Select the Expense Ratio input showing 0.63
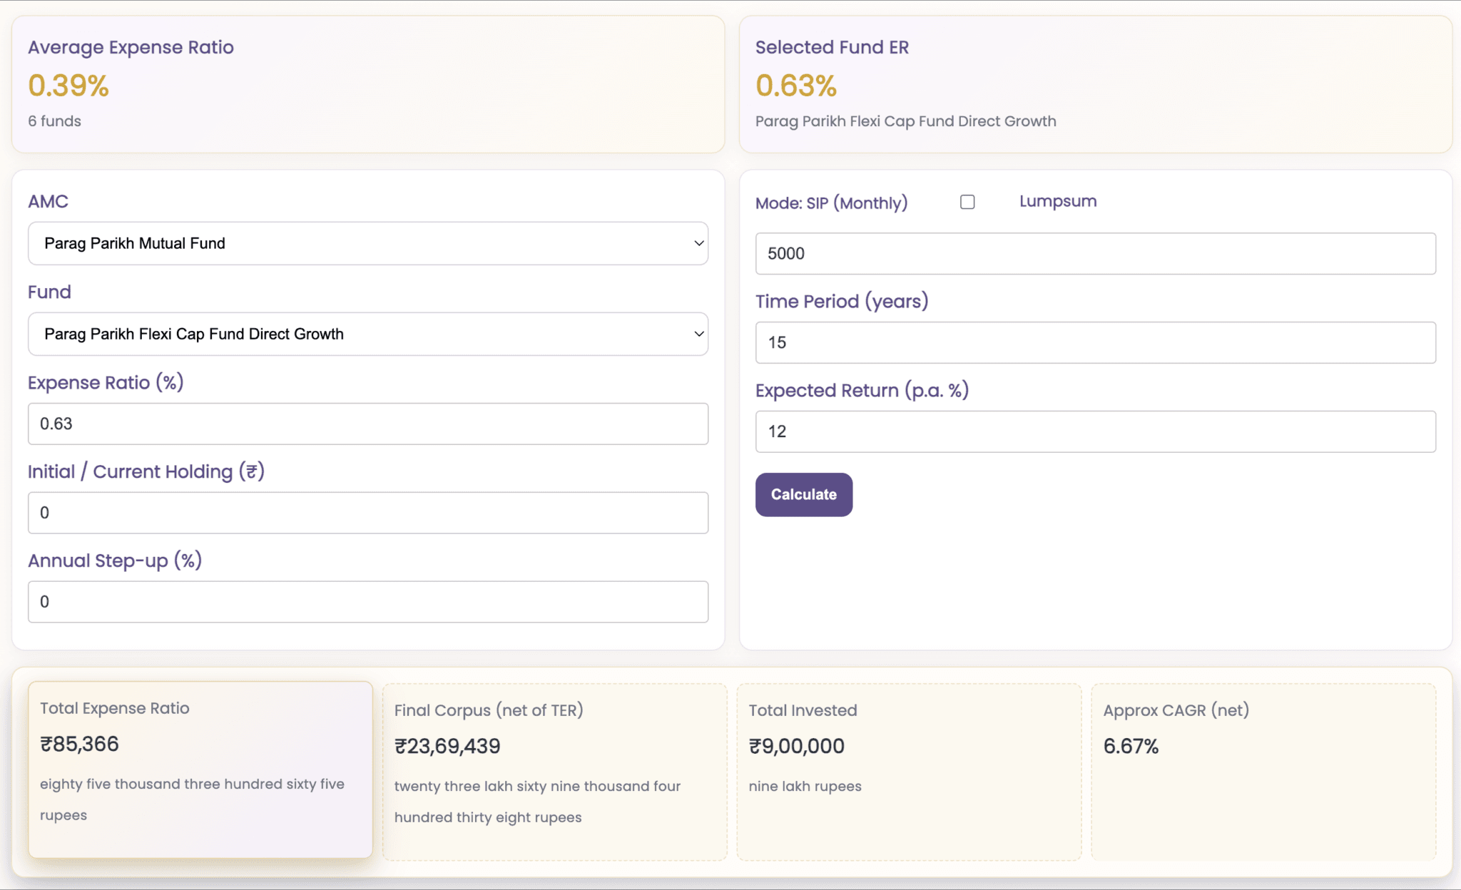Viewport: 1461px width, 890px height. tap(367, 424)
